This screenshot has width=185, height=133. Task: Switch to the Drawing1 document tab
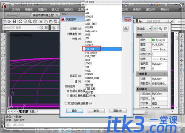13,15
